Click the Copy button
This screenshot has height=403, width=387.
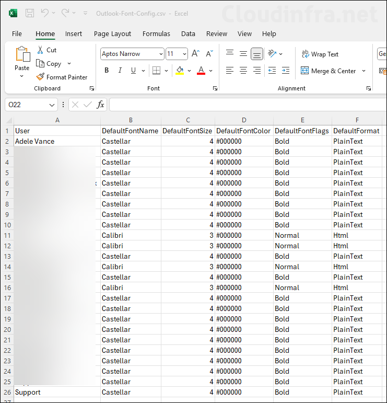[49, 63]
